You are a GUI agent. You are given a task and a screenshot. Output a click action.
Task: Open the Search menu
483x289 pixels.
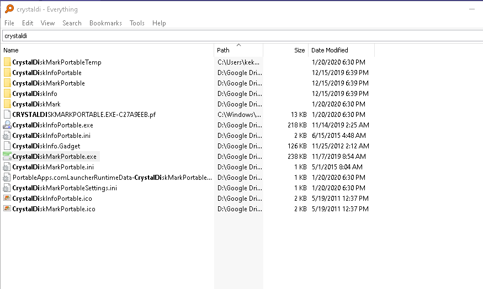(72, 23)
